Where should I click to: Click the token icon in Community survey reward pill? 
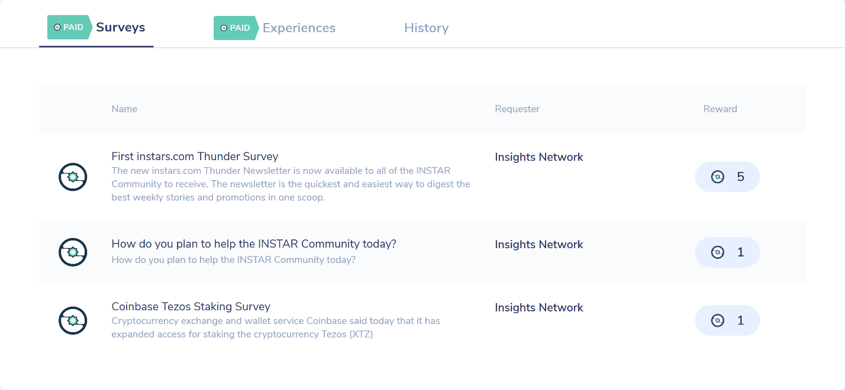(x=717, y=252)
